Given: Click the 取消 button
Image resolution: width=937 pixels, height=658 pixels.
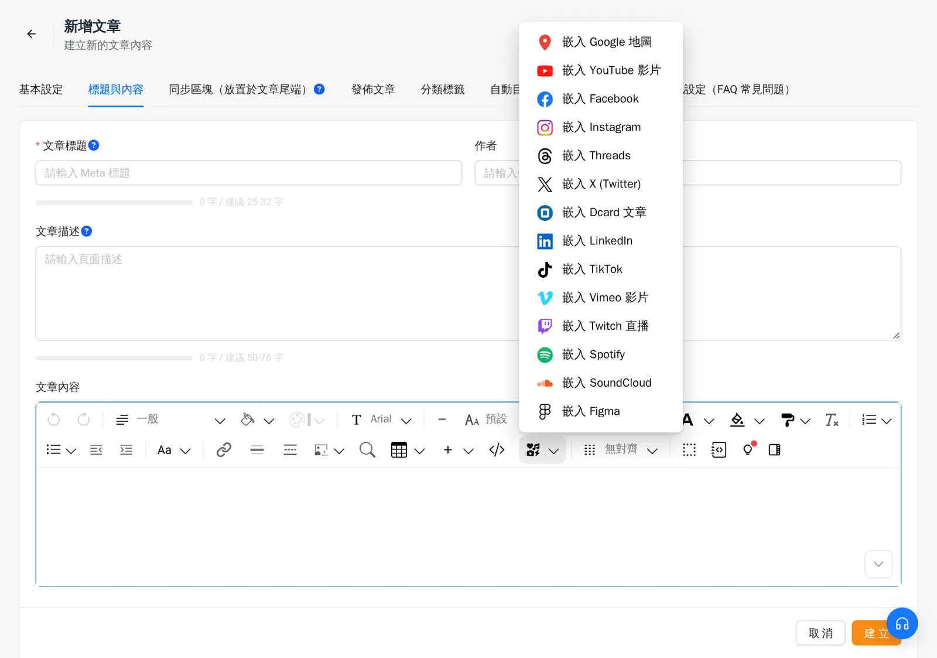Looking at the screenshot, I should [820, 633].
